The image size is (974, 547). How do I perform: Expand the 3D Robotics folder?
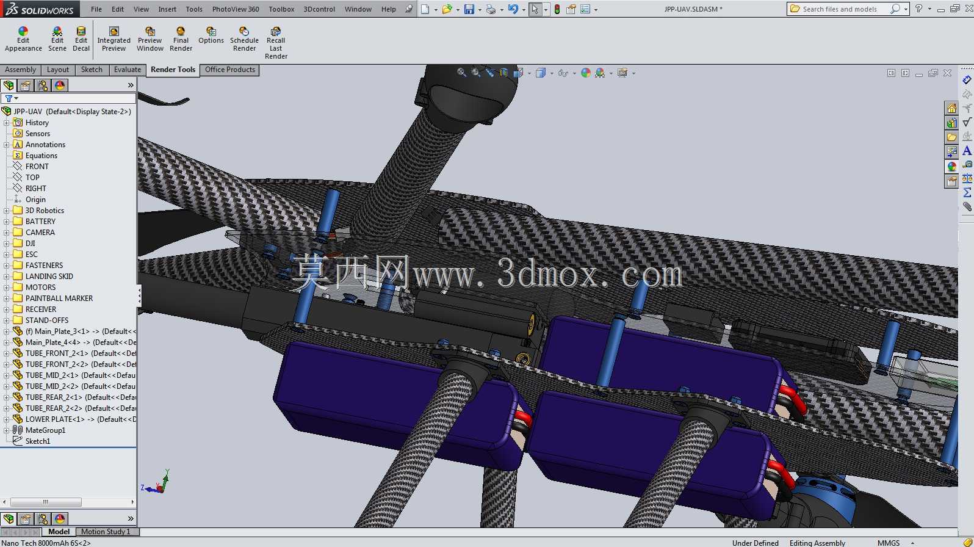click(7, 211)
